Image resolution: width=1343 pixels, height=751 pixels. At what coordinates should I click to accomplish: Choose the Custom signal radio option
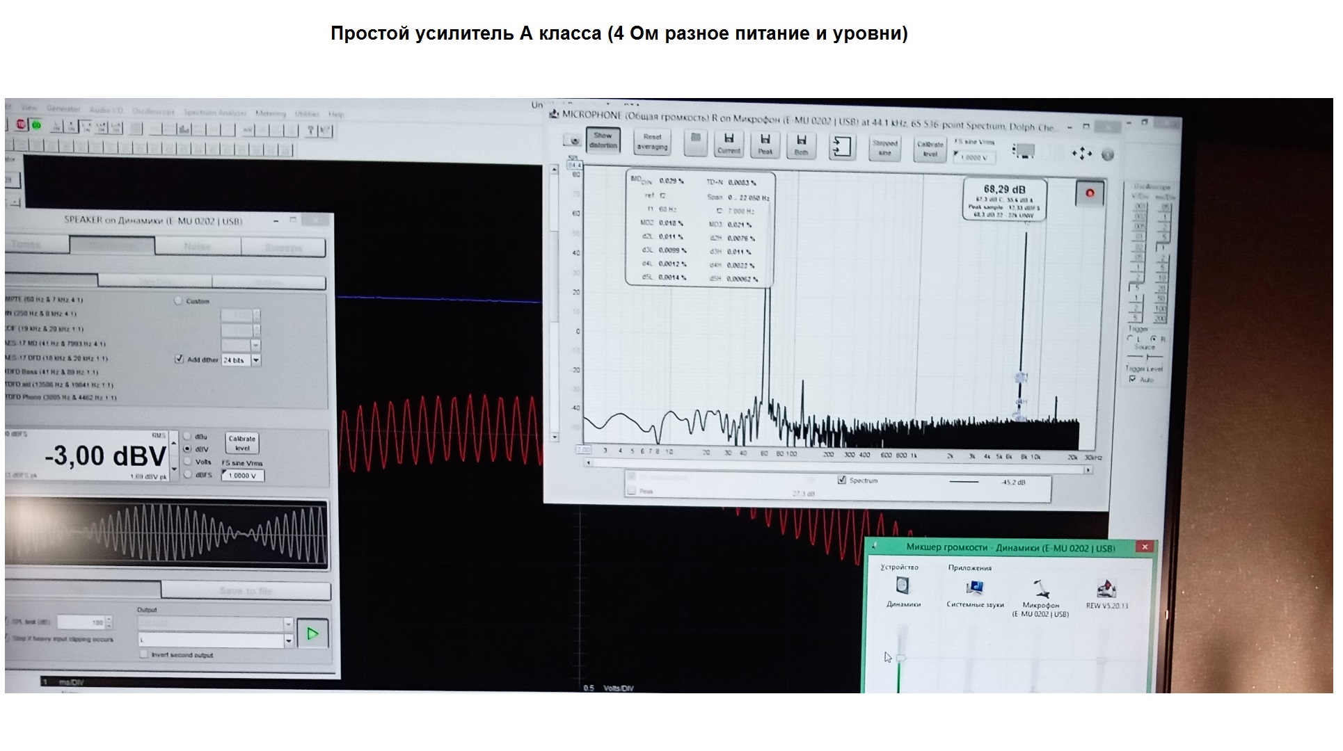click(178, 301)
